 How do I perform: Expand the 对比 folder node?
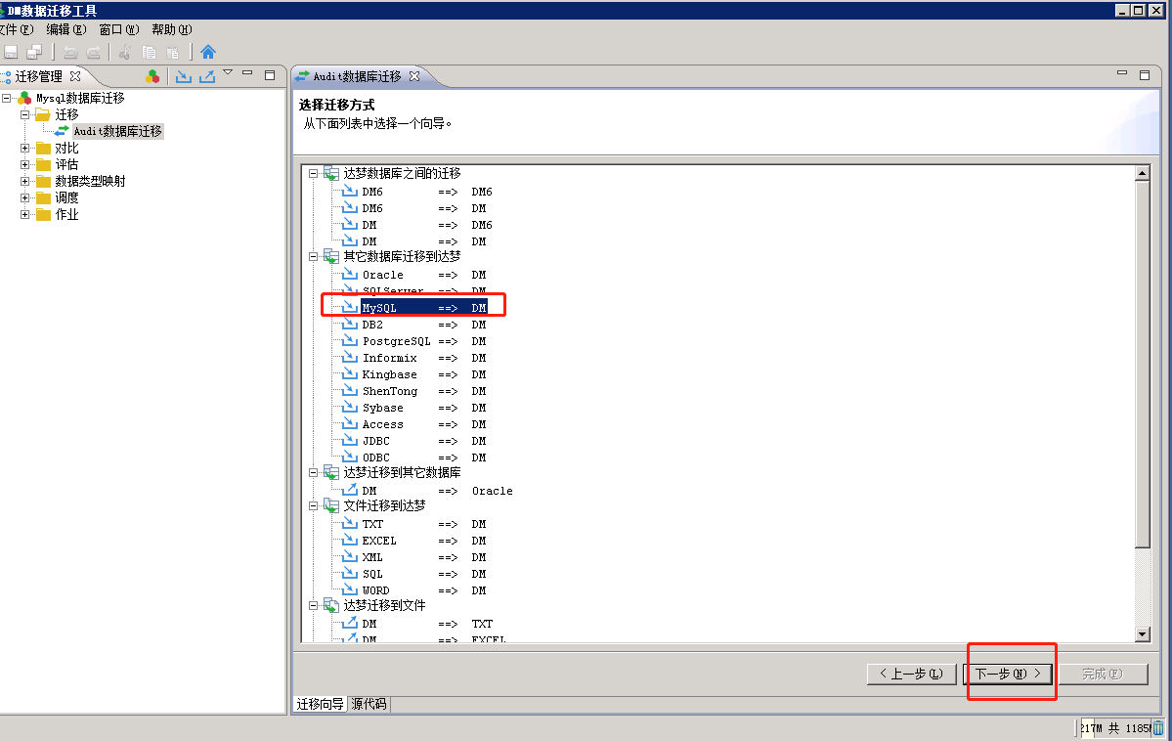(x=25, y=148)
